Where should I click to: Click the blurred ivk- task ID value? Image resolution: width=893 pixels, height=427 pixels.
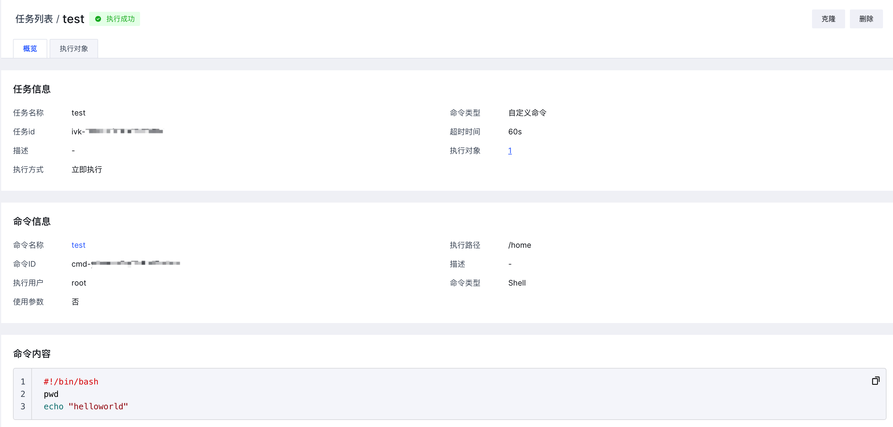117,132
